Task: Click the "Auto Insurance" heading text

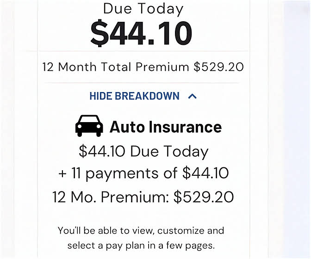Action: [165, 127]
